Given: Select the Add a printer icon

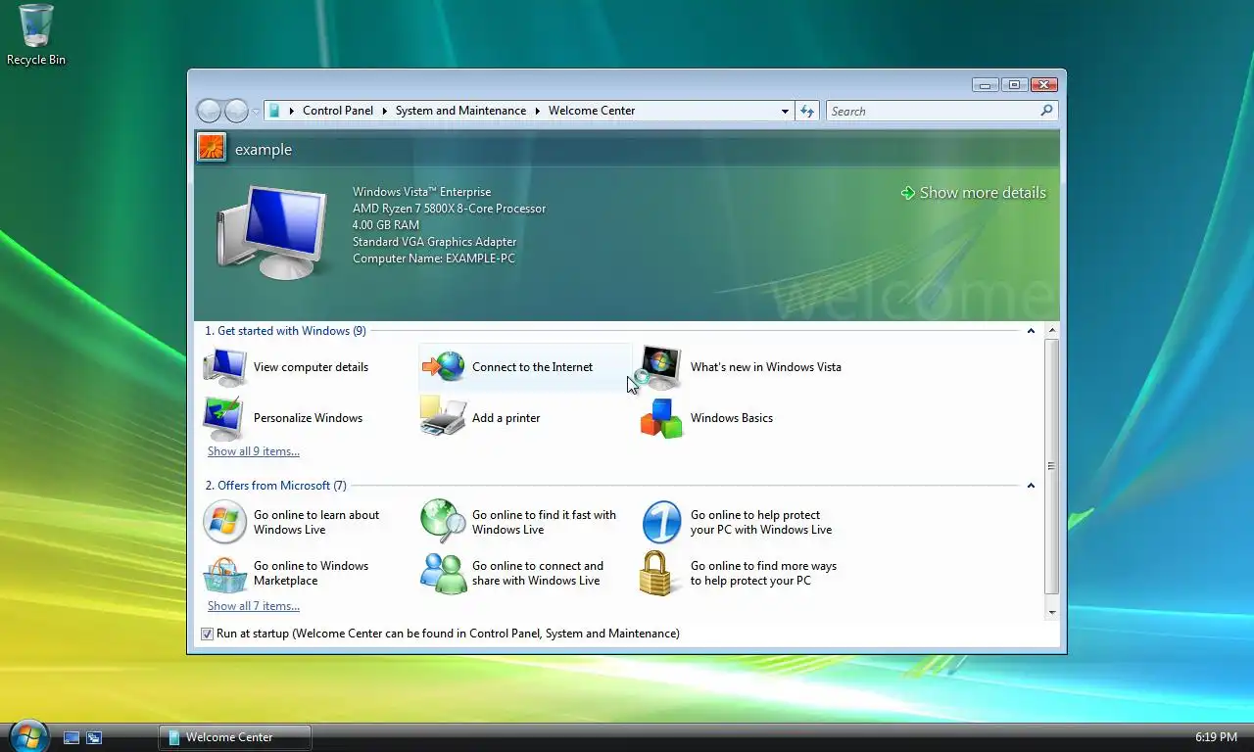Looking at the screenshot, I should click(x=444, y=416).
